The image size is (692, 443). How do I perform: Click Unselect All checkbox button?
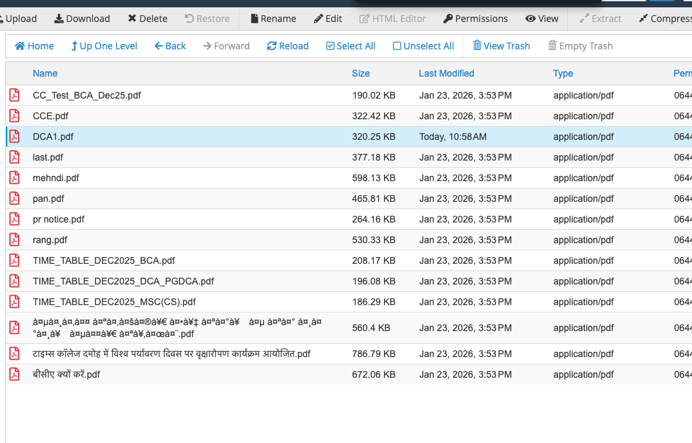pyautogui.click(x=423, y=46)
